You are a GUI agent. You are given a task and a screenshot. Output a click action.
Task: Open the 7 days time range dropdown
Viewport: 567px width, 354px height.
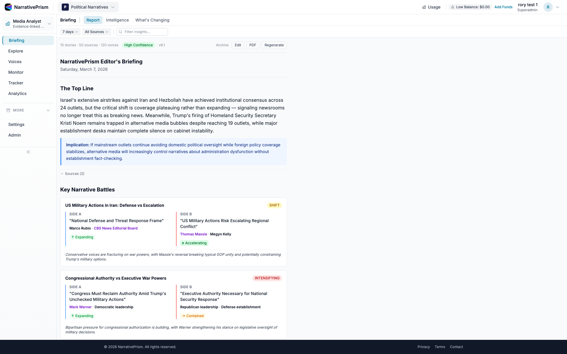click(x=70, y=32)
